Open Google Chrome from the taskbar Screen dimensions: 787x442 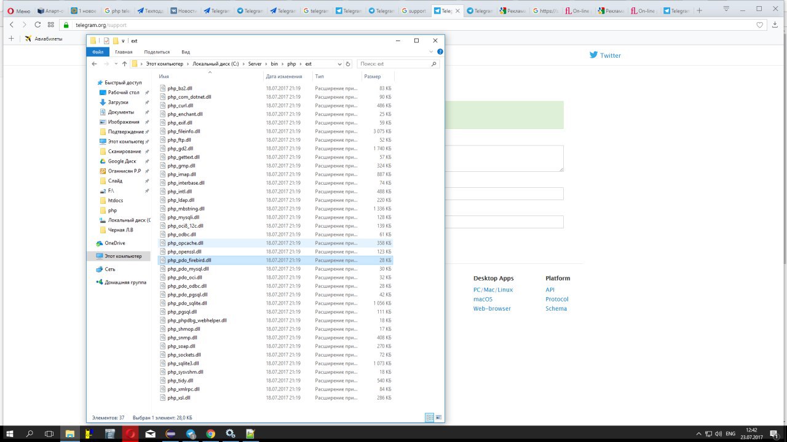click(210, 433)
